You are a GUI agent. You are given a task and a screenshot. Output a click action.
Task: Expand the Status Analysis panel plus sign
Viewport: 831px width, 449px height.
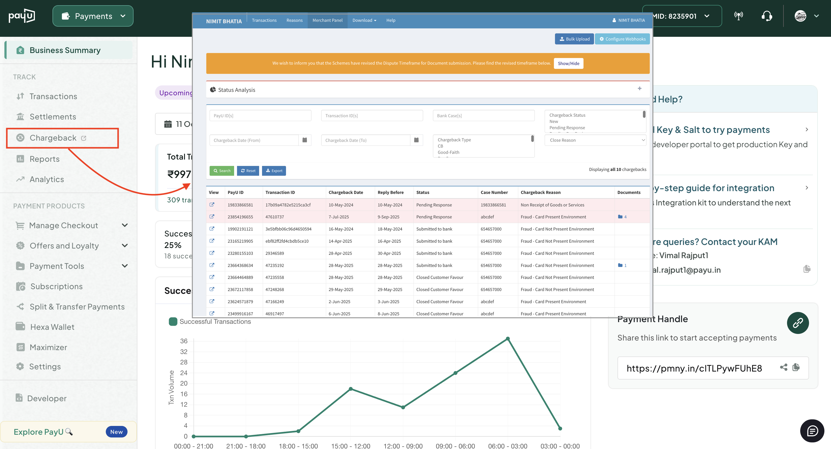(x=639, y=89)
